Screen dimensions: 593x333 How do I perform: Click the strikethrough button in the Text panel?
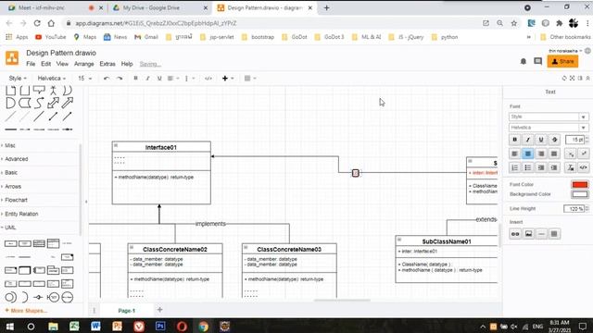coord(554,140)
